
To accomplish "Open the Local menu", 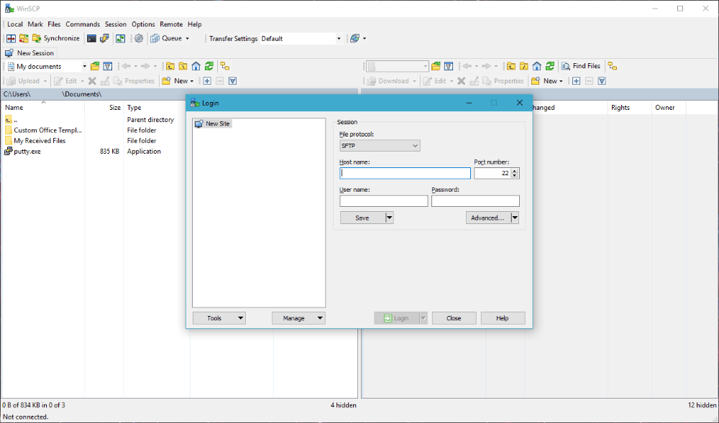I will (x=14, y=24).
